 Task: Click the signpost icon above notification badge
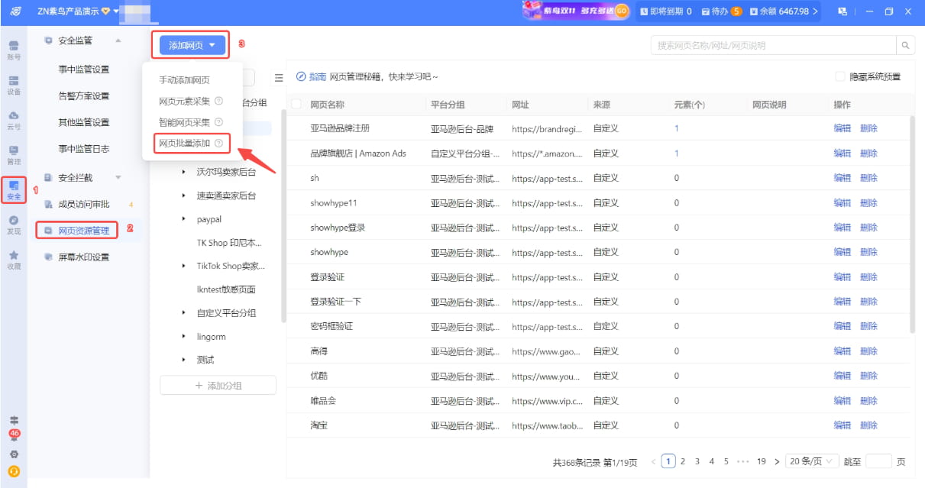[x=14, y=420]
